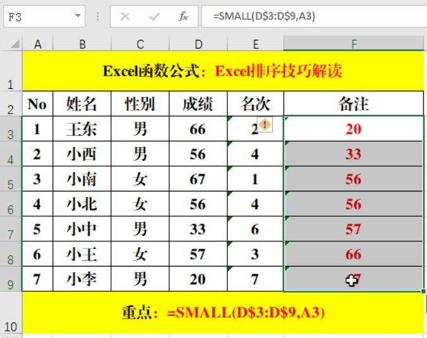427x338 pixels.
Task: Select red value '20' in 备注 column
Action: coord(354,128)
